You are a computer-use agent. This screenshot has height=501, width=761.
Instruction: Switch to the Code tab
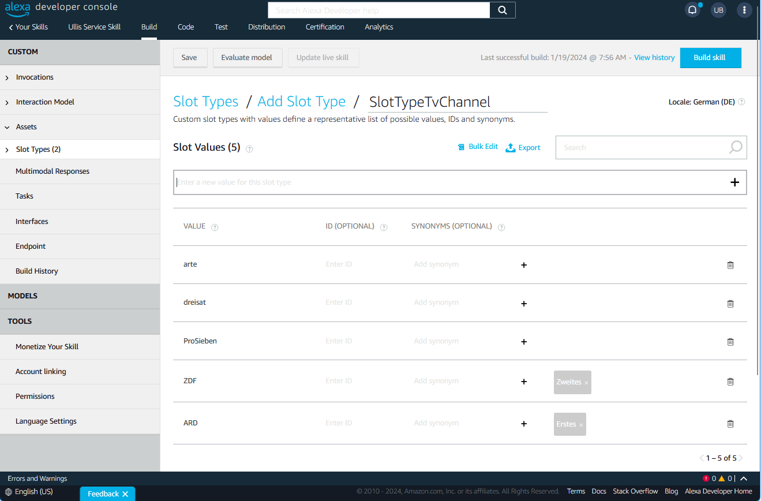click(x=186, y=27)
